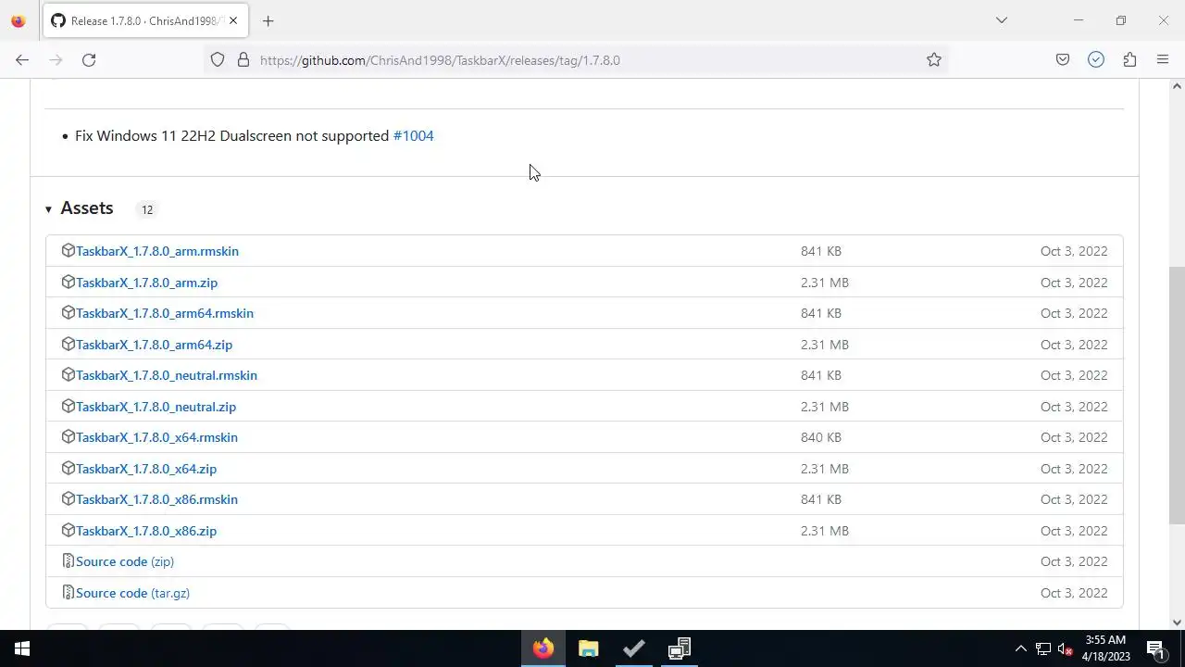Download TaskbarX_1.7.8.0_x64.zip
Screen dimensions: 1185x667
146,469
